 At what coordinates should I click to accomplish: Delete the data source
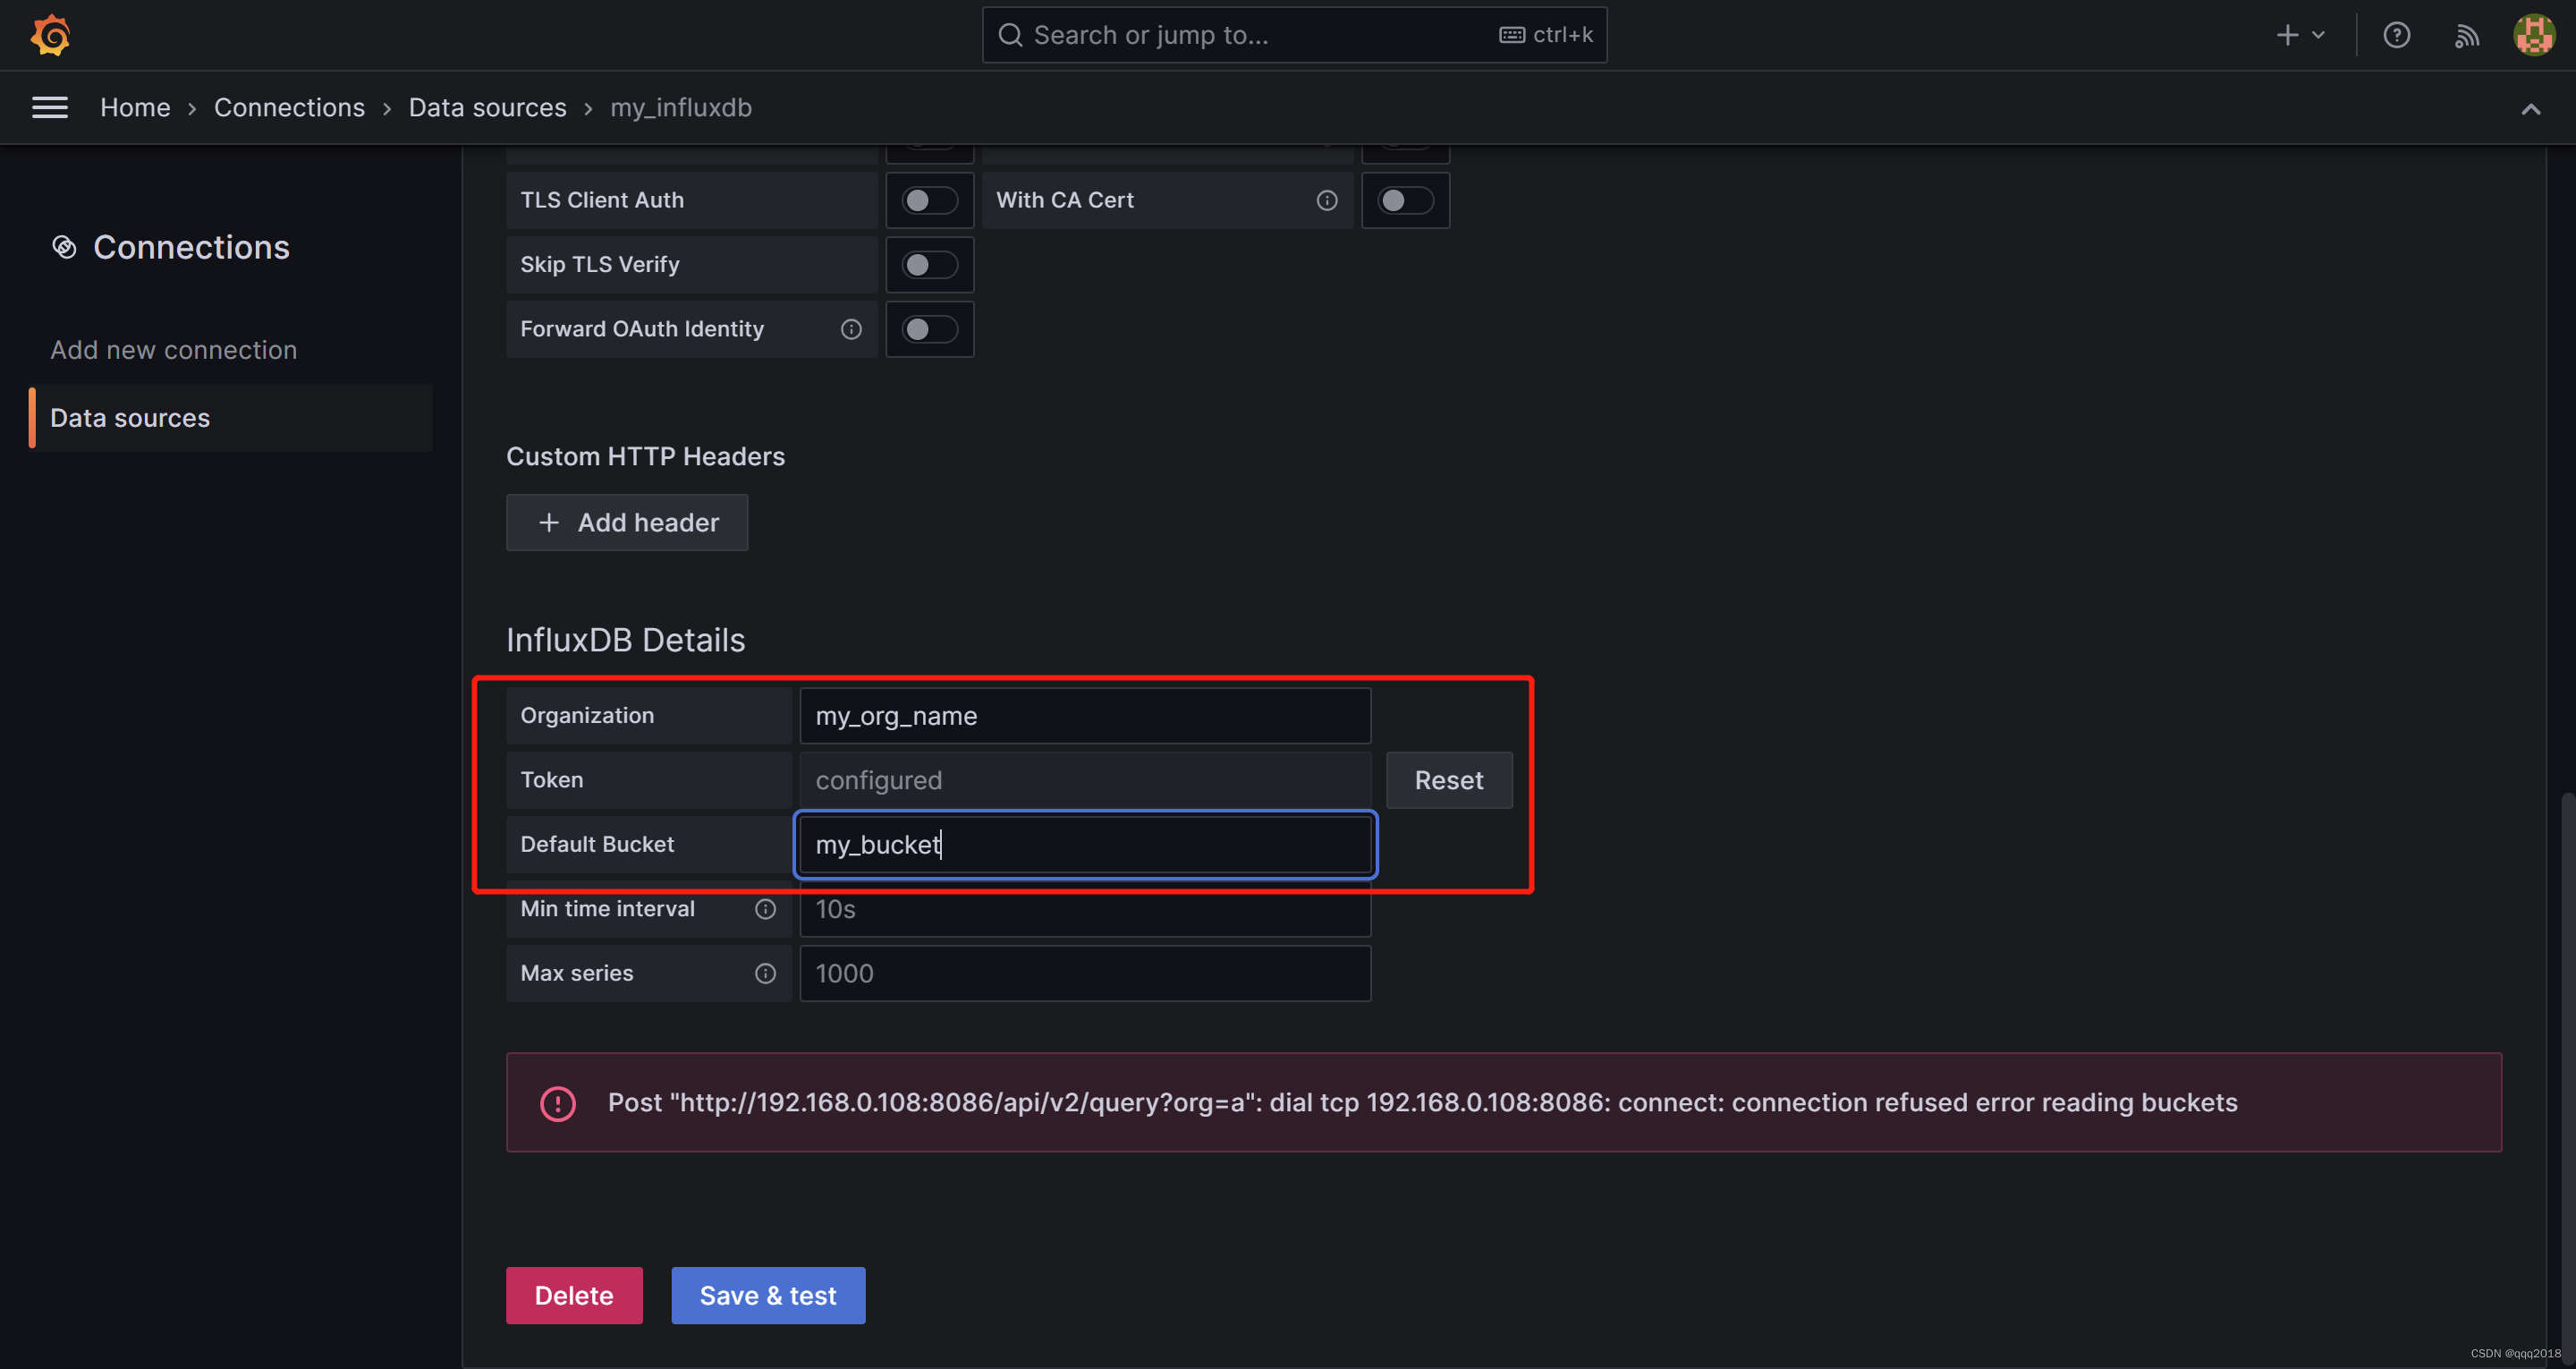click(x=574, y=1295)
